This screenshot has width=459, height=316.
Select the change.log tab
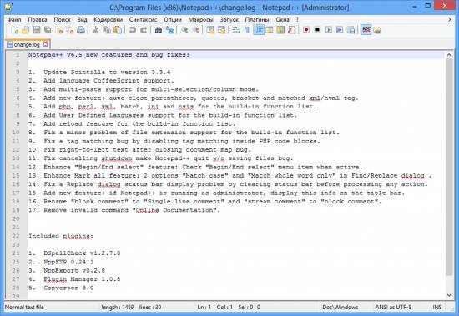[x=27, y=44]
